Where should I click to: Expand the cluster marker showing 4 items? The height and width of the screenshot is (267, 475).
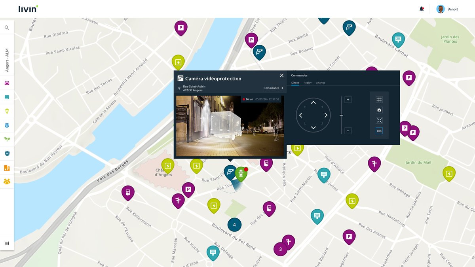(234, 224)
